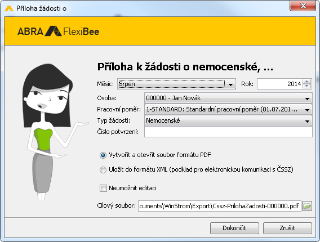Click the Rok field showing 2014

280,84
